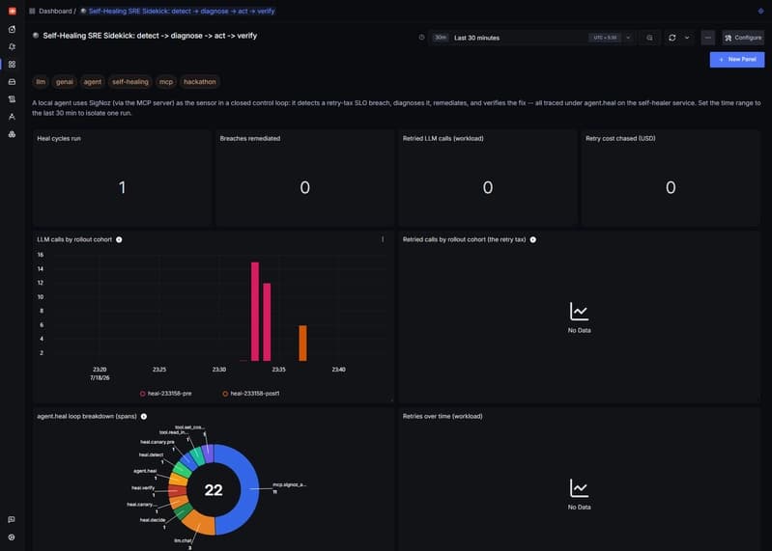
Task: Click the dashboard avatar icon beside the title
Action: (36, 36)
